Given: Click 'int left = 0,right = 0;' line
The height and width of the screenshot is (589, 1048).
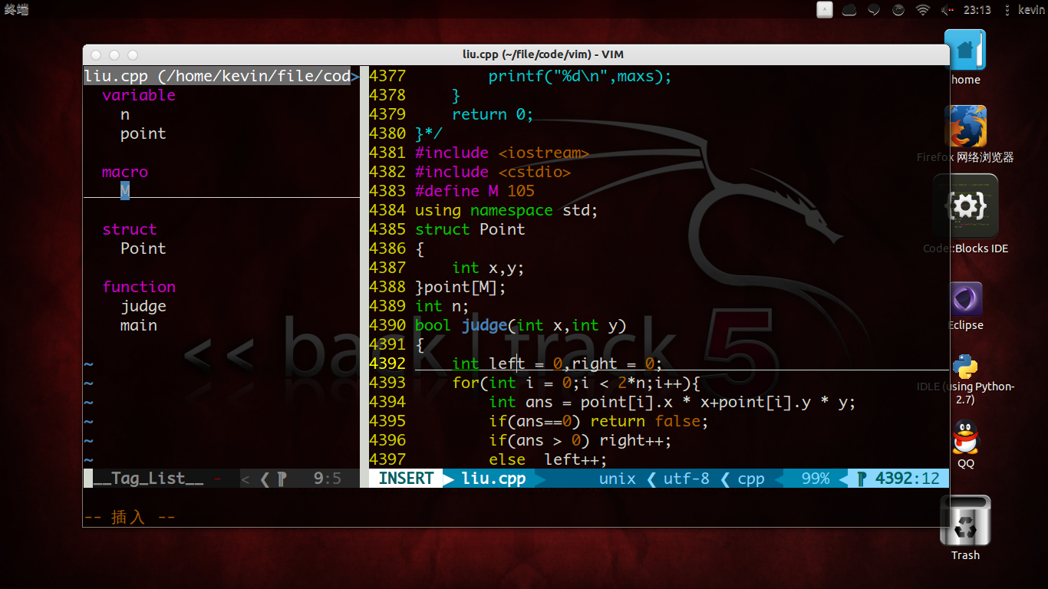Looking at the screenshot, I should 557,364.
